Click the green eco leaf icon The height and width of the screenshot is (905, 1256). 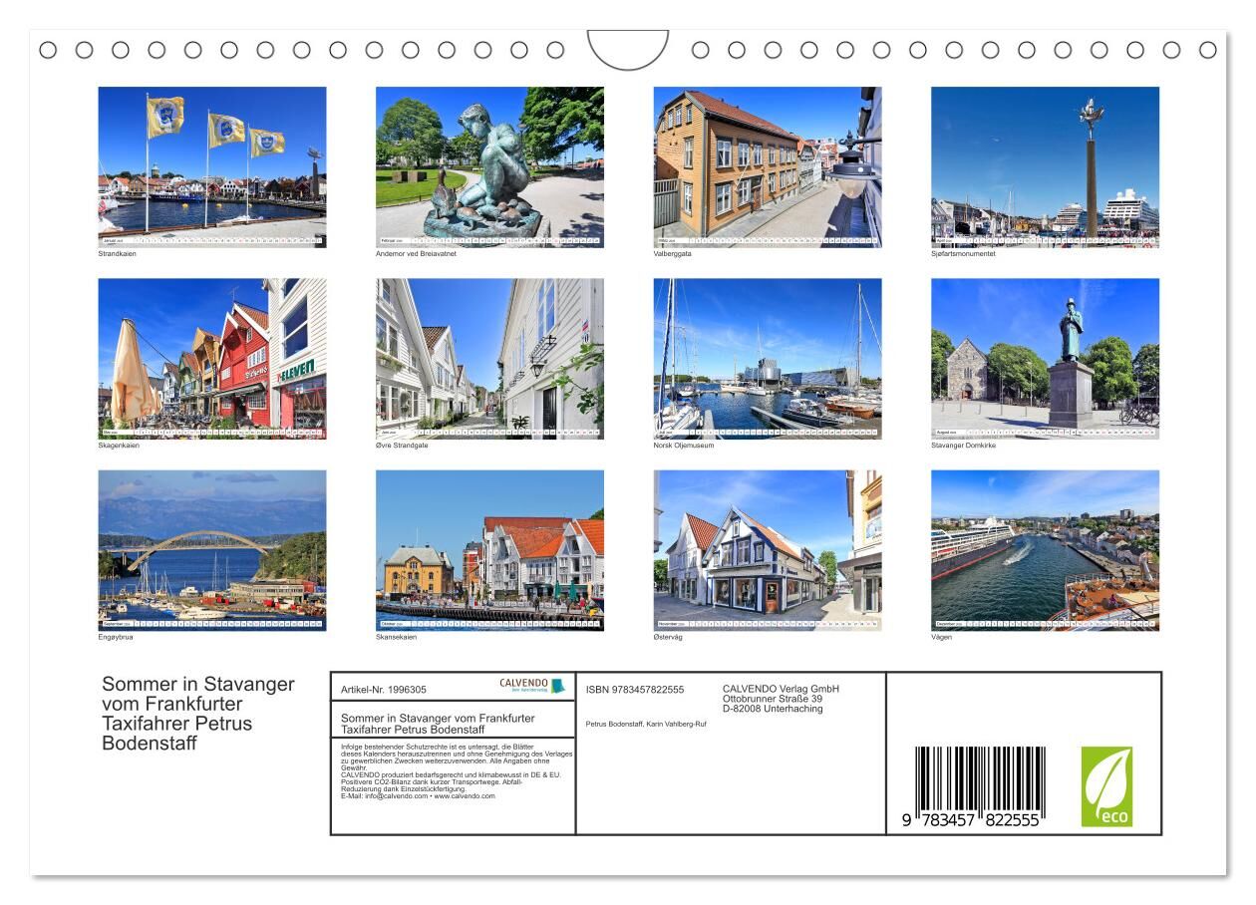(x=1106, y=786)
